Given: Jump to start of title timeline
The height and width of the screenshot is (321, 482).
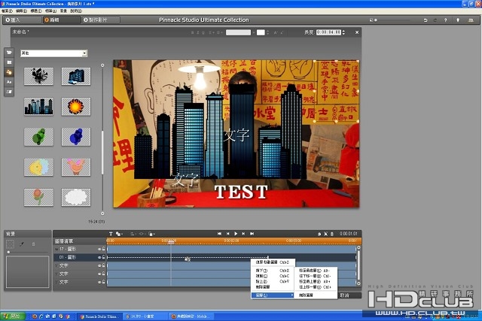Looking at the screenshot, I should pos(219,234).
